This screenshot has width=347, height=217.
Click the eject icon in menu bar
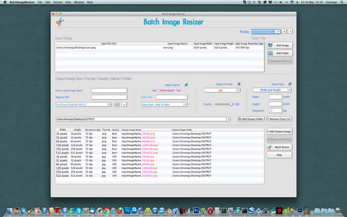click(297, 2)
